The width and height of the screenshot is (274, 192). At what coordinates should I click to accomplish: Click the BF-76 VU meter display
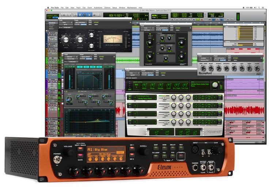113,39
